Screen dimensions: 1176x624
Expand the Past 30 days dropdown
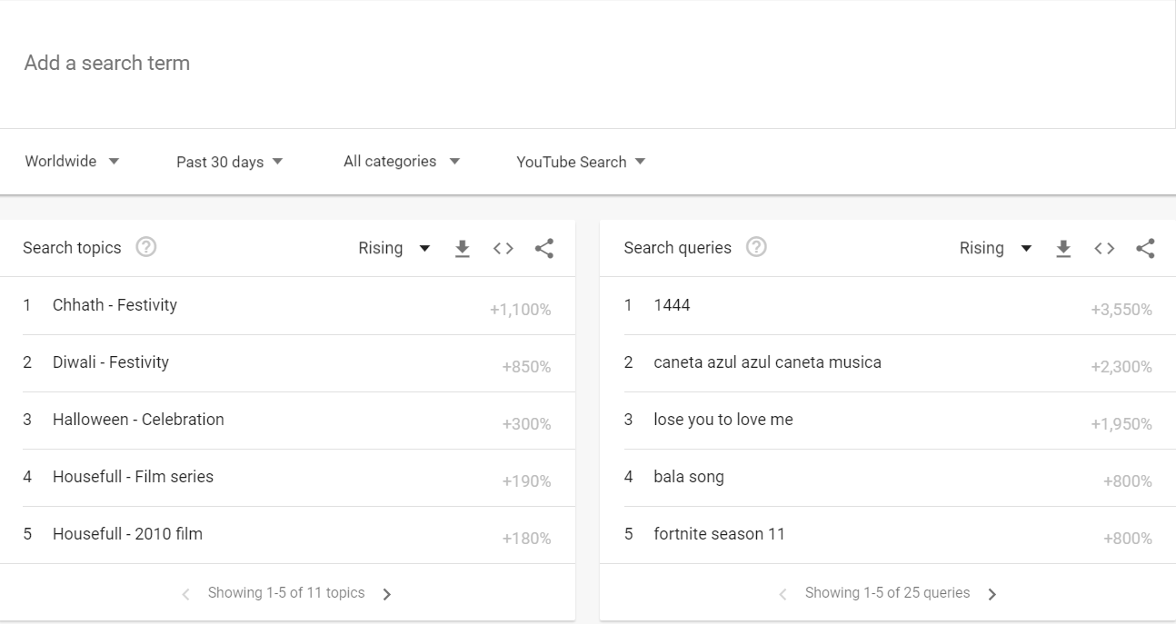229,162
